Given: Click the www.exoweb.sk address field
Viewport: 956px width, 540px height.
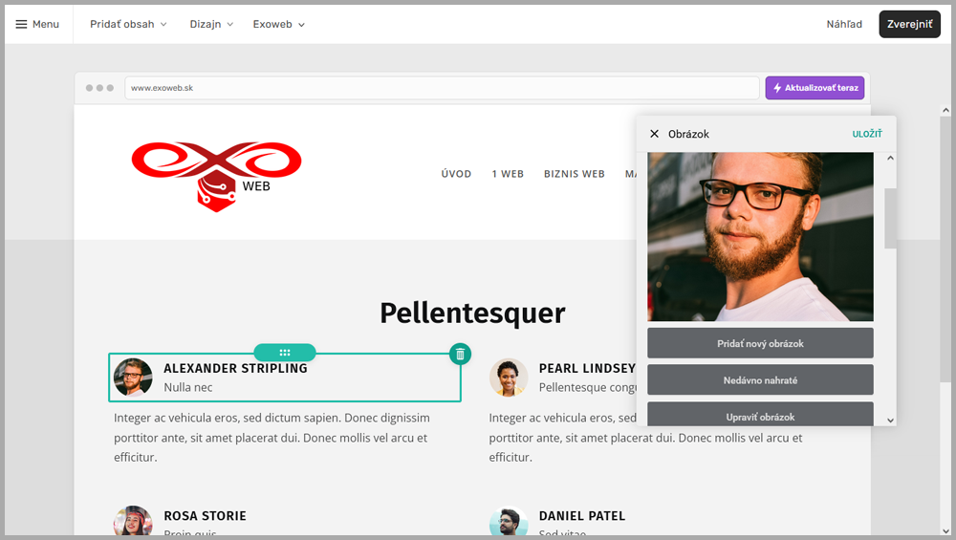Looking at the screenshot, I should tap(442, 88).
